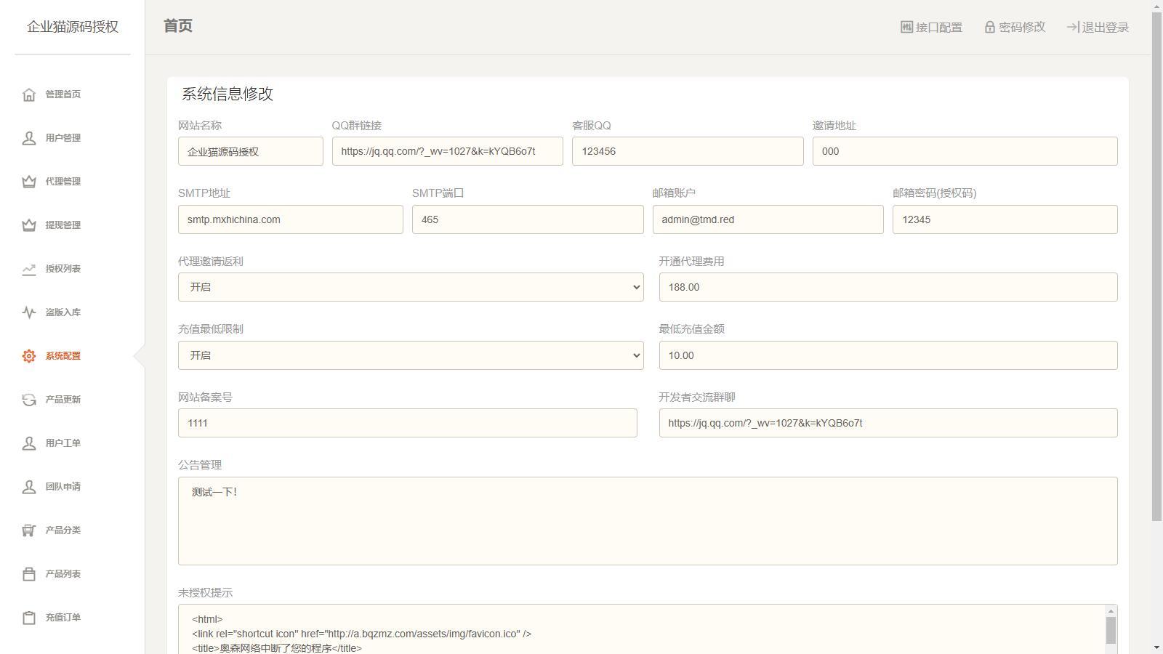
Task: Focus the SMTP地址 input field
Action: (291, 219)
